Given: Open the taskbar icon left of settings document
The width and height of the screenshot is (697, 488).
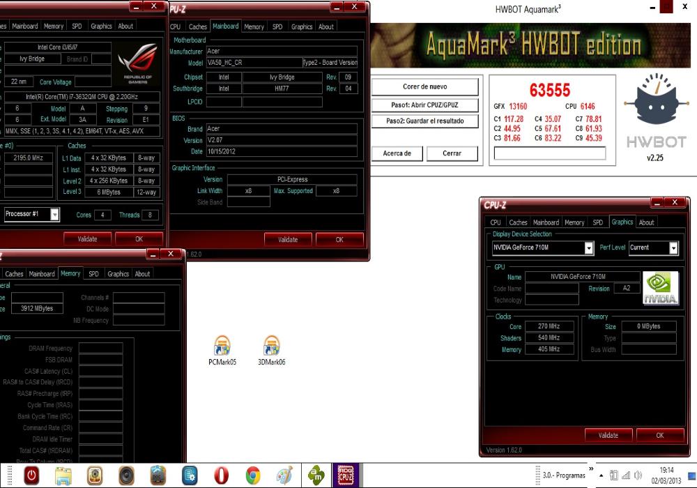Looking at the screenshot, I should coord(158,475).
